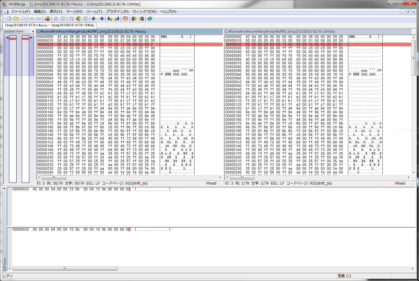The image size is (419, 281).
Task: Click left pane status 行: 3 列: 50/79
Action: [x=50, y=183]
